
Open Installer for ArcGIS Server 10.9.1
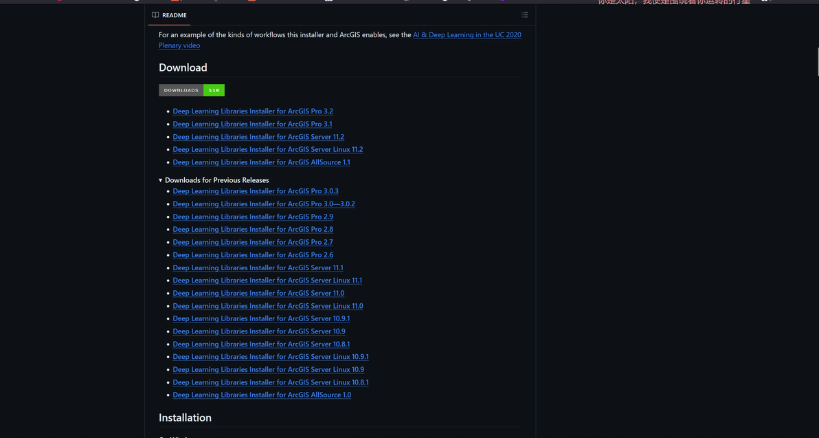261,319
